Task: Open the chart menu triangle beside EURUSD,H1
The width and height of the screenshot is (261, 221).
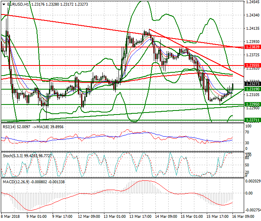Action: (x=4, y=4)
